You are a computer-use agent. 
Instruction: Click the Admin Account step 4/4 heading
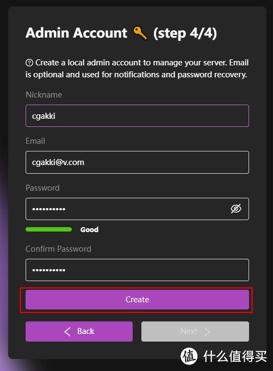click(121, 33)
